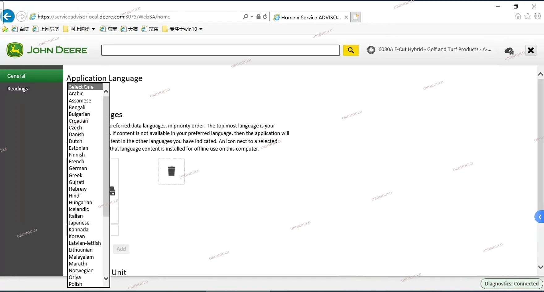The height and width of the screenshot is (292, 544).
Task: Click the yellow search magnifier button
Action: (351, 50)
